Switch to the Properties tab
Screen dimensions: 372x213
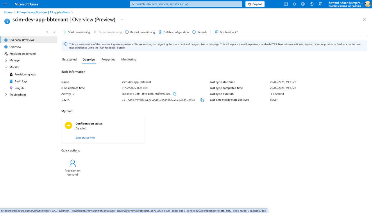click(108, 59)
